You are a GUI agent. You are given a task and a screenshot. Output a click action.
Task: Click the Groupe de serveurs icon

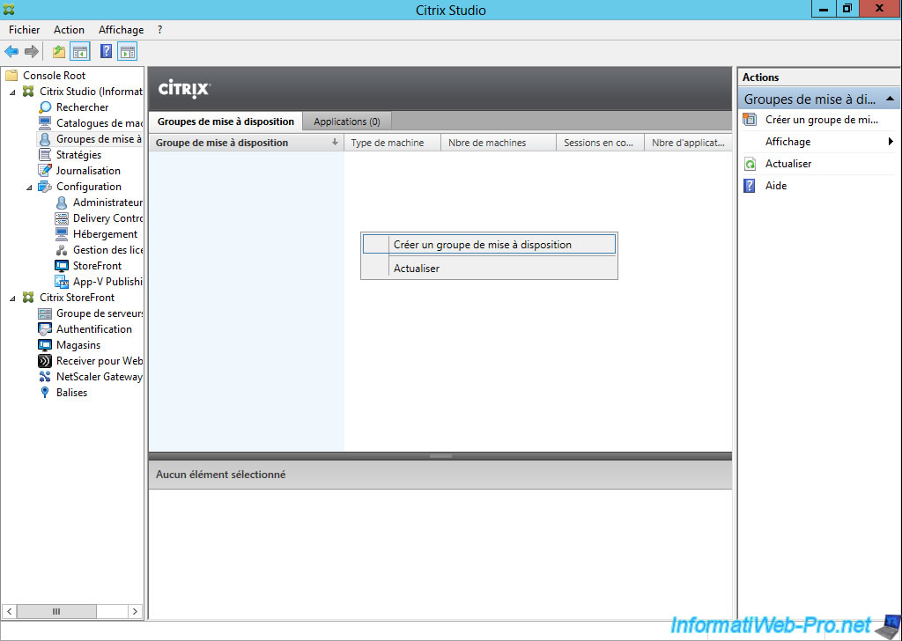point(45,313)
